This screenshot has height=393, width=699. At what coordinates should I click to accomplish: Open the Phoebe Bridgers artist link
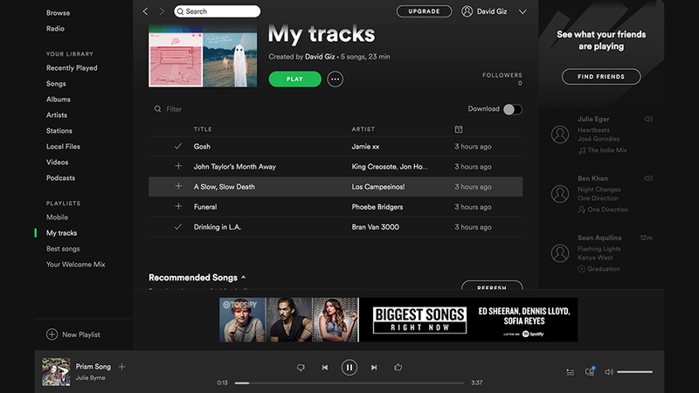(x=377, y=207)
